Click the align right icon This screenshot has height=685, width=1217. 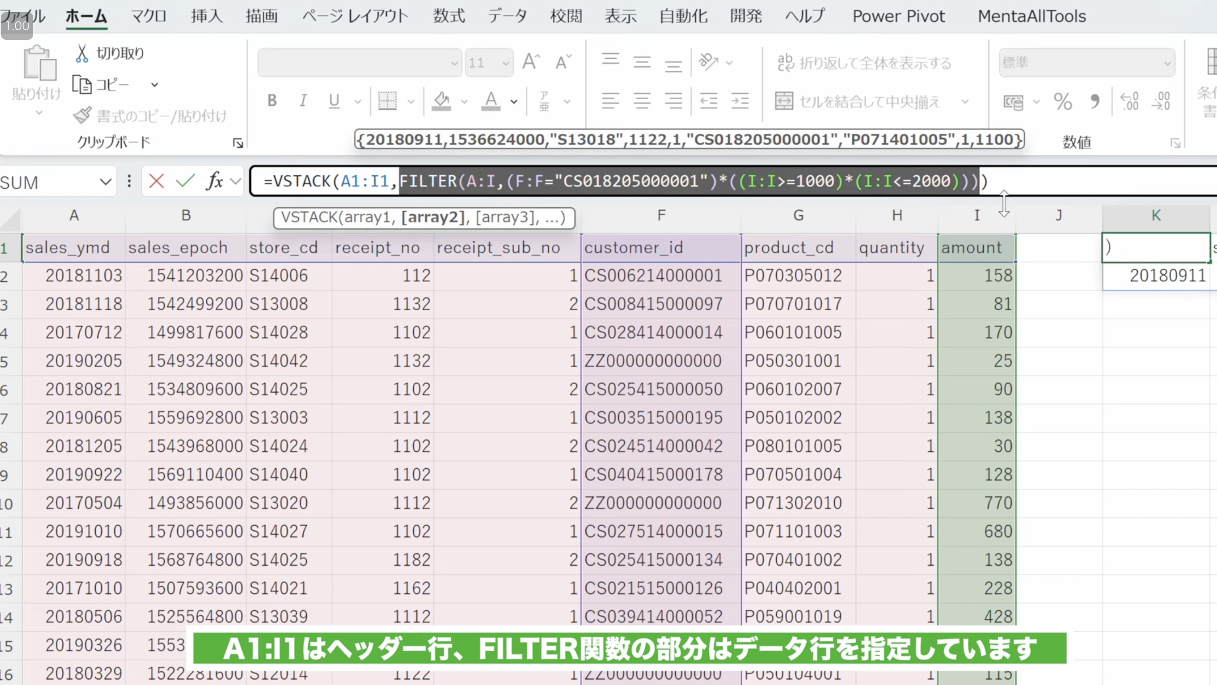tap(673, 100)
